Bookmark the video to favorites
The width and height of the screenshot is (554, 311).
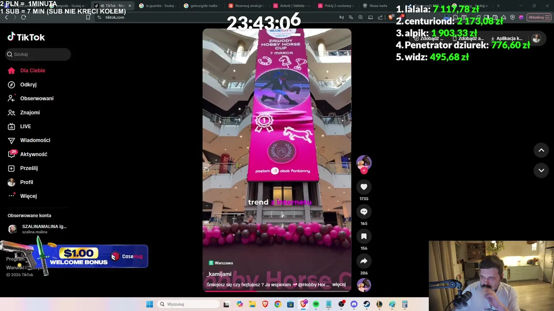click(x=364, y=236)
